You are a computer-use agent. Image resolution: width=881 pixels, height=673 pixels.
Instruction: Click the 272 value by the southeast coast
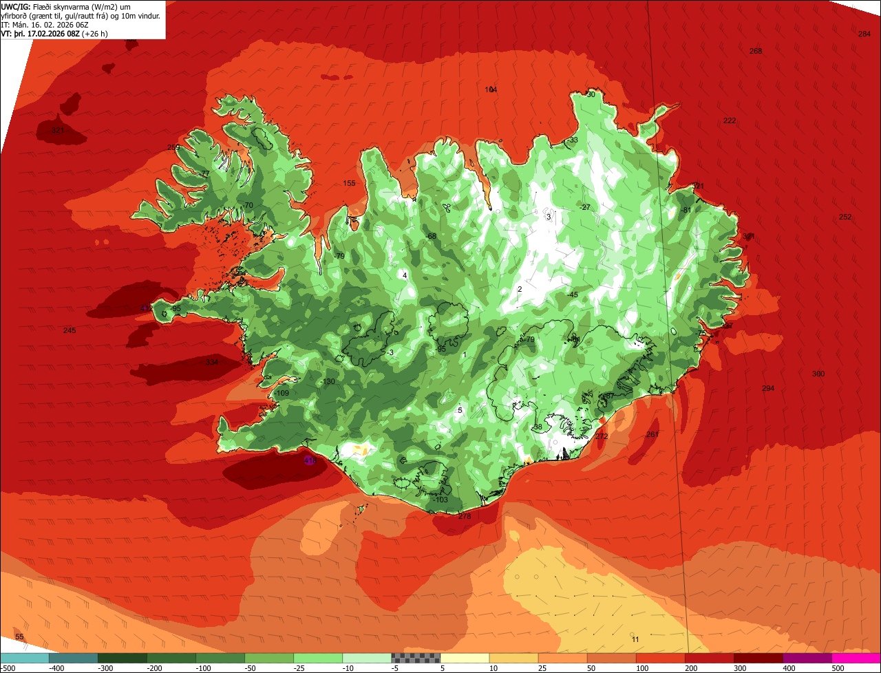602,436
